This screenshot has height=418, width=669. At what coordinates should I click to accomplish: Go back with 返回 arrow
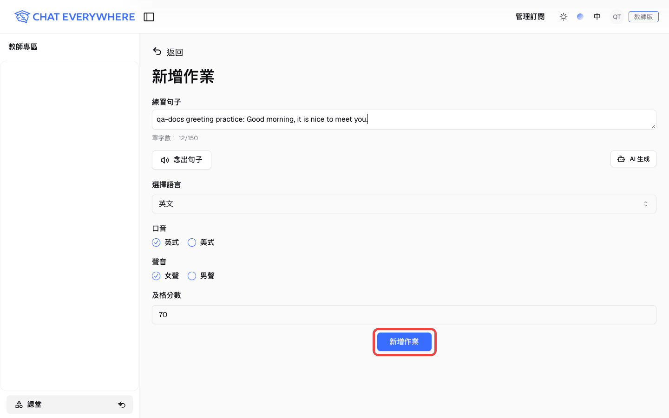[x=168, y=52]
